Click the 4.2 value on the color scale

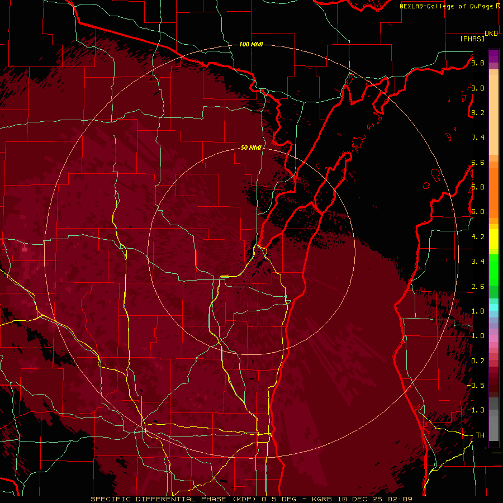(x=478, y=236)
